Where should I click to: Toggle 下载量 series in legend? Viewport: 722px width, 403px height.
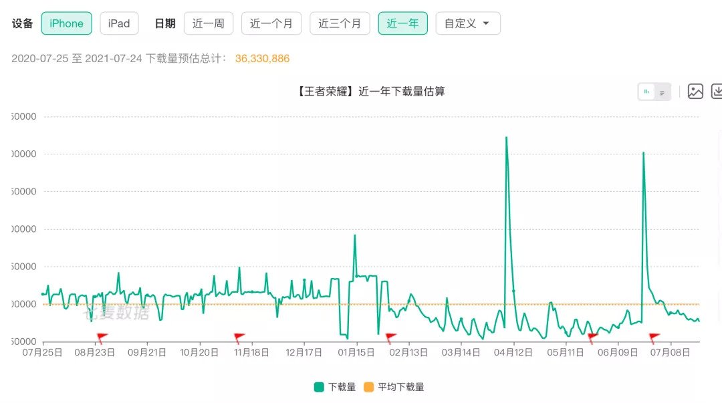(335, 387)
